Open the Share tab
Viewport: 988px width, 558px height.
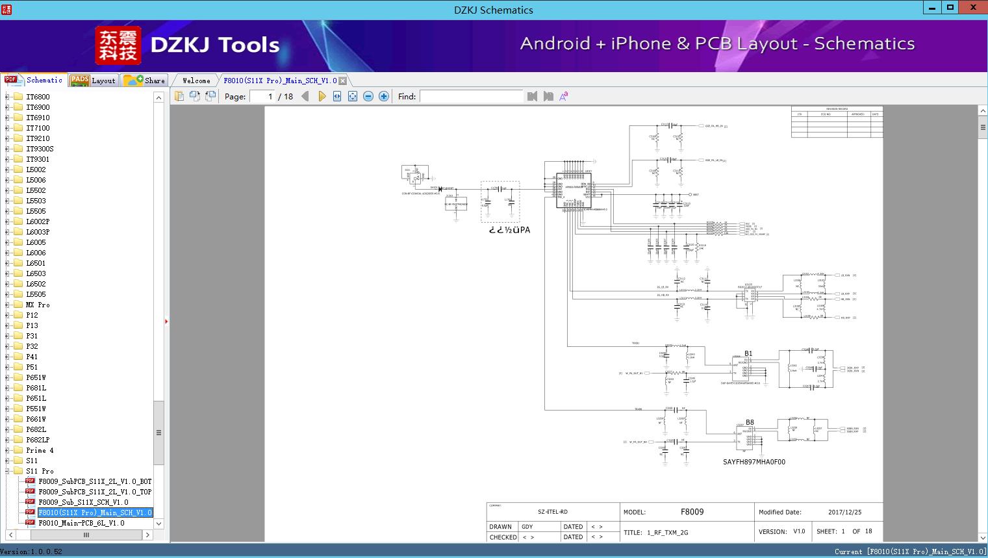(x=145, y=81)
